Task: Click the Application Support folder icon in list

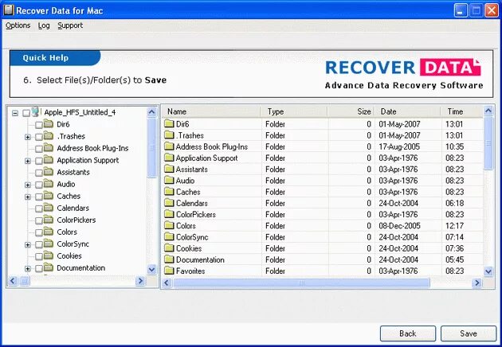Action: click(x=169, y=158)
